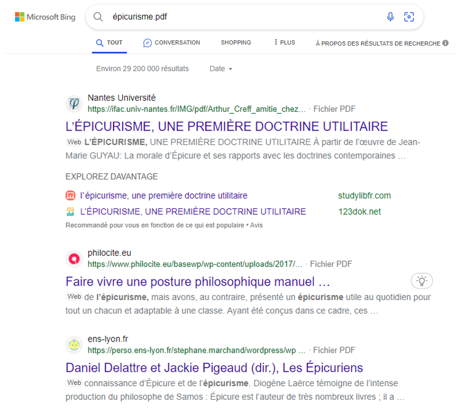Click the studylib favicon icon
This screenshot has height=408, width=456.
tap(70, 196)
